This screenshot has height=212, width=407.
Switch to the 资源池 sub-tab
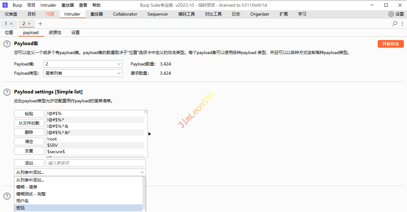[55, 32]
